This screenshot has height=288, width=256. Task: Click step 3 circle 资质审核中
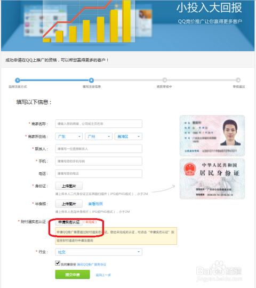165,80
